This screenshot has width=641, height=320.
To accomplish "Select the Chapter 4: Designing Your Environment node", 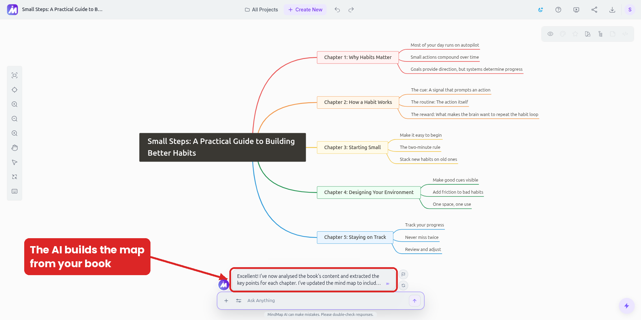I will point(369,192).
